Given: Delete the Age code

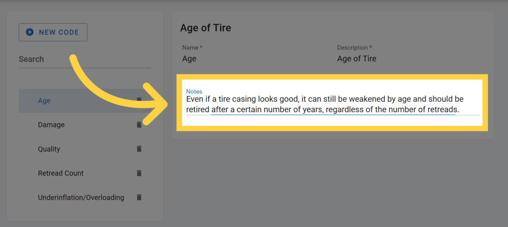Looking at the screenshot, I should (139, 100).
